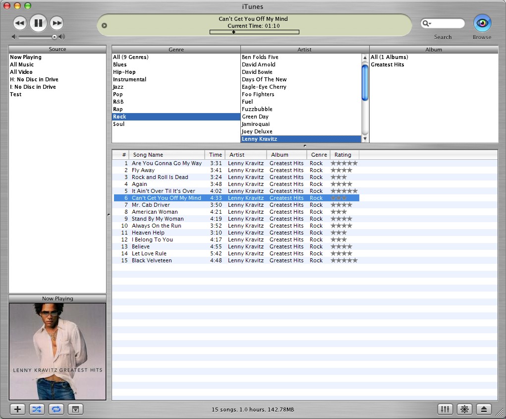Open the equalizer window icon
506x419 pixels.
pos(445,409)
